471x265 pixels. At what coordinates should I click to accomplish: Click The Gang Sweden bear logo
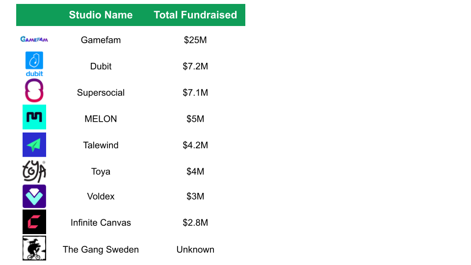point(34,248)
